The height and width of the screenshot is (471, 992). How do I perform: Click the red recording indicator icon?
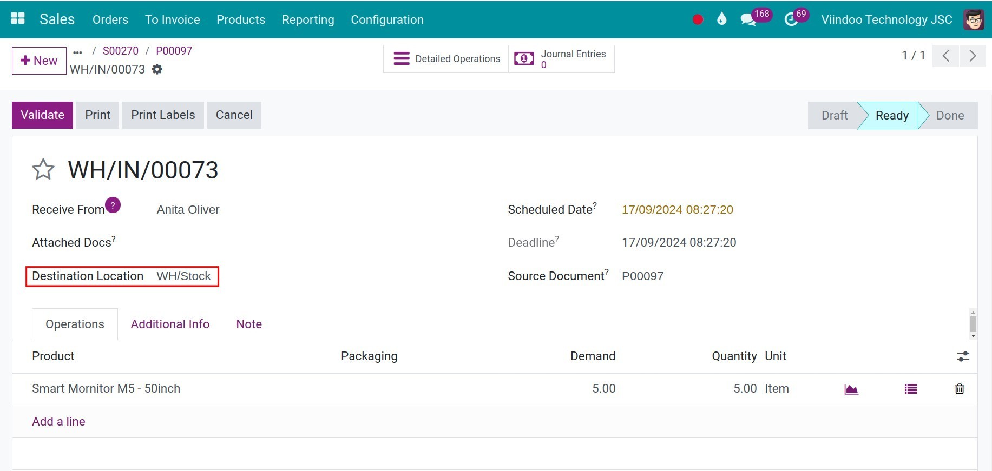[698, 19]
